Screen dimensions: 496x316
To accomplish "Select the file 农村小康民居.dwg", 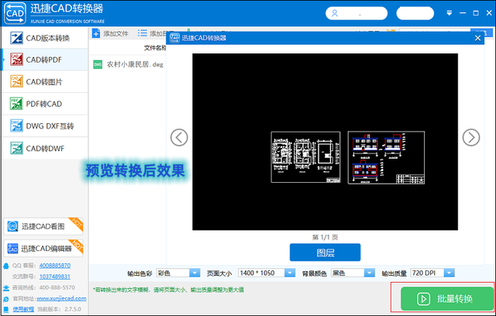I will coord(135,64).
